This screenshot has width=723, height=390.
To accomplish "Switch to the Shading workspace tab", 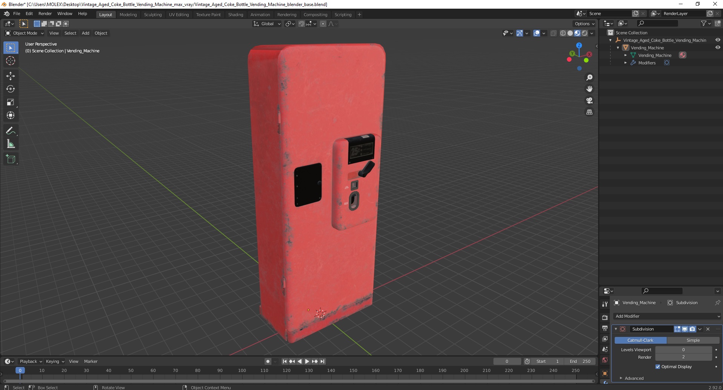I will pyautogui.click(x=235, y=15).
